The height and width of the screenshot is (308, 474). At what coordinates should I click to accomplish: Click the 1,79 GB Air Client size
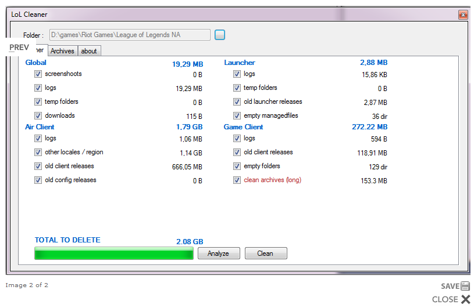pyautogui.click(x=189, y=127)
